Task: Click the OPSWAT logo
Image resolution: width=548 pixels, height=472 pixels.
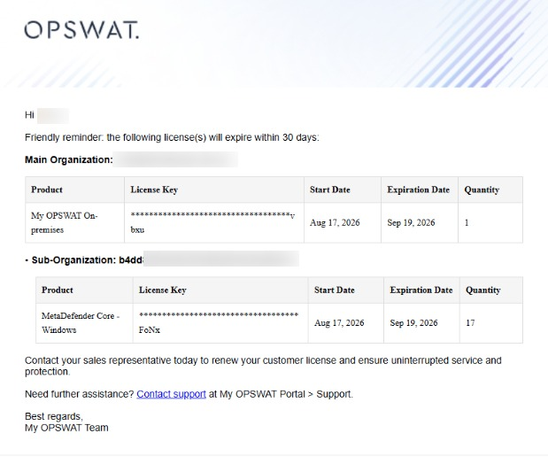Action: click(81, 30)
